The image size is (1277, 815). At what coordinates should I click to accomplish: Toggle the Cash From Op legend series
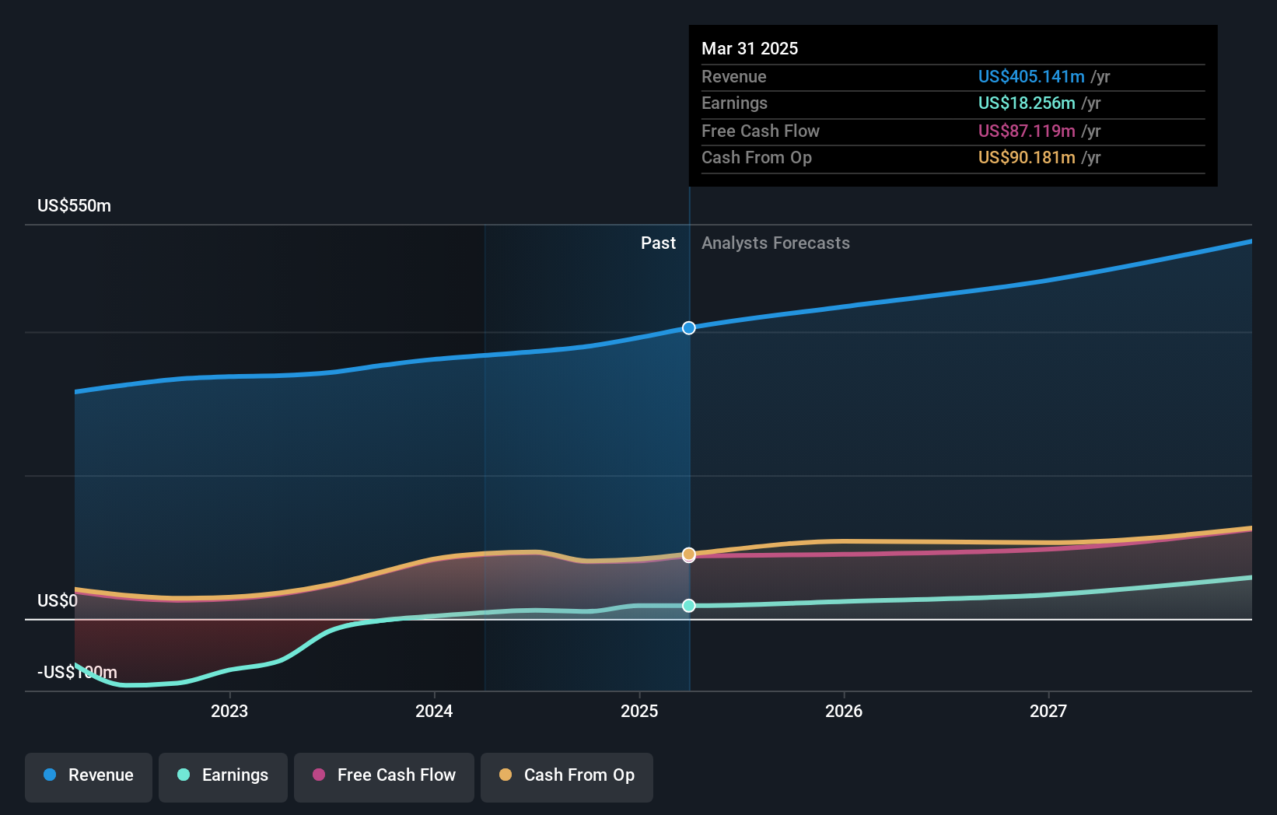(x=567, y=777)
